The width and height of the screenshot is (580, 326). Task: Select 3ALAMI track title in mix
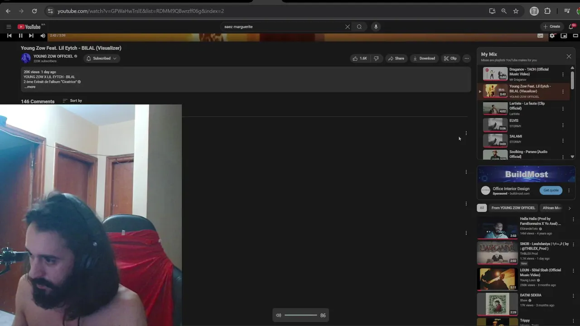coord(516,136)
